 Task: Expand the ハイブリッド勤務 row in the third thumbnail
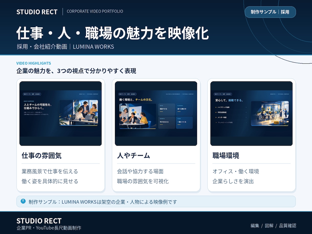pyautogui.click(x=231, y=107)
